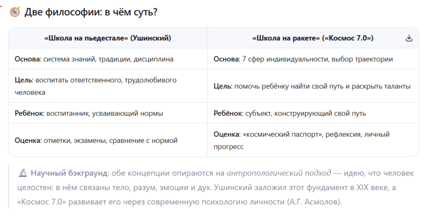This screenshot has height=217, width=424.
Task: Click the table download icon
Action: pyautogui.click(x=409, y=38)
